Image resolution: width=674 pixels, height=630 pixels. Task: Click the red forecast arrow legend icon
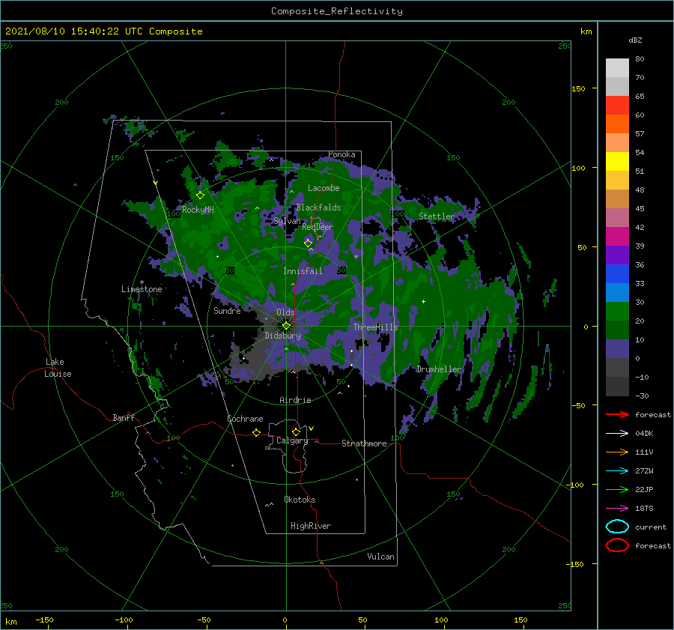tap(617, 414)
